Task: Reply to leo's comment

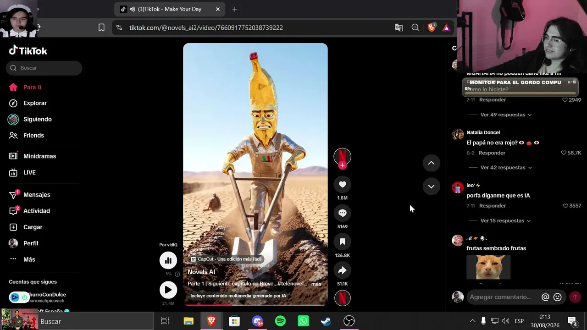Action: click(x=493, y=206)
